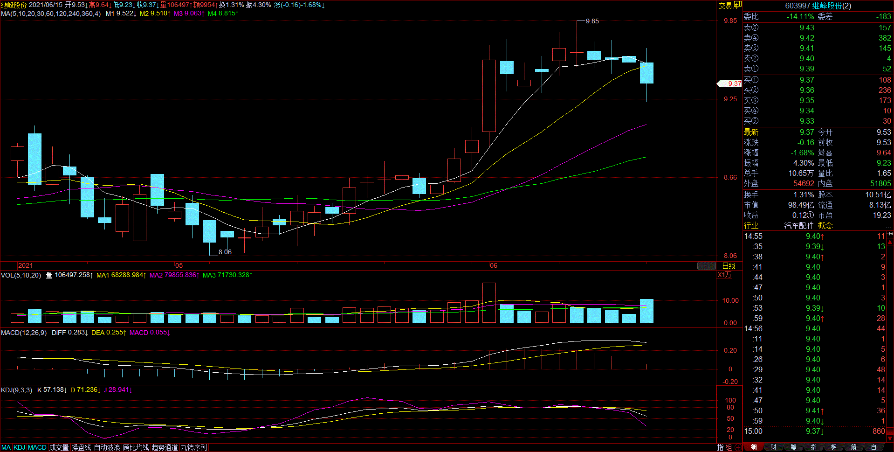Open the right panel 指 tab
This screenshot has width=894, height=452.
coord(814,447)
